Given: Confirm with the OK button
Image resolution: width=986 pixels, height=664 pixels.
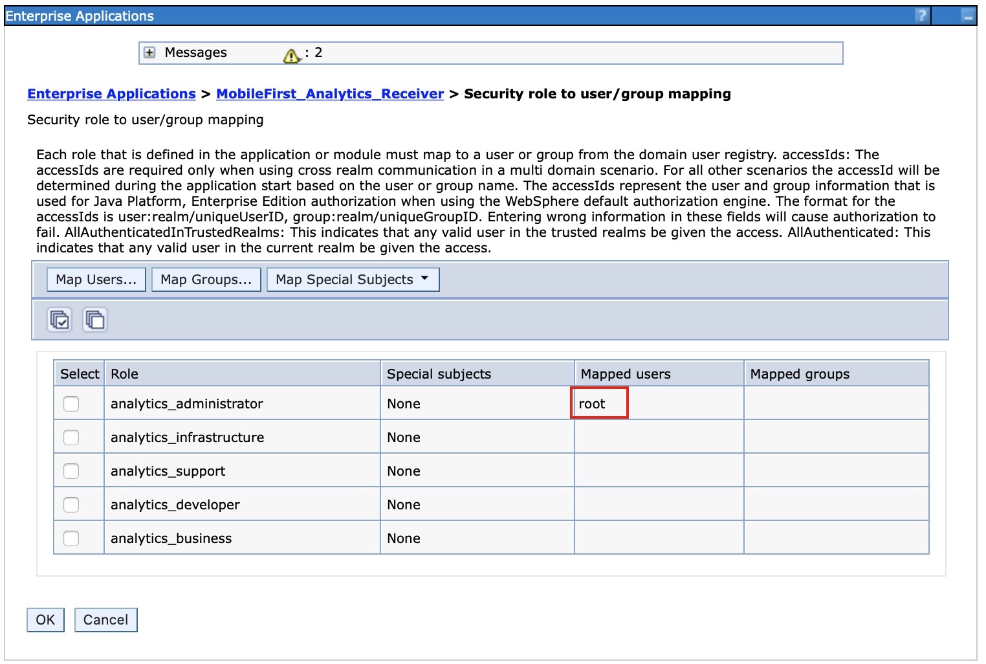Looking at the screenshot, I should pyautogui.click(x=45, y=620).
